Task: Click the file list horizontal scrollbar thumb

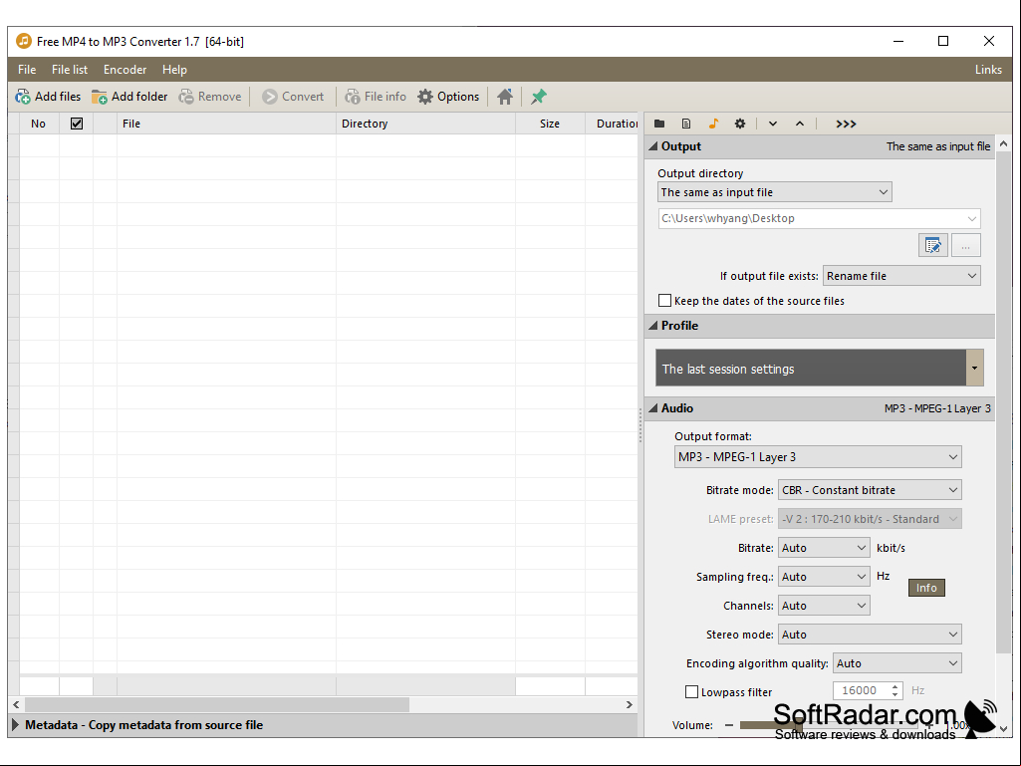Action: 217,705
